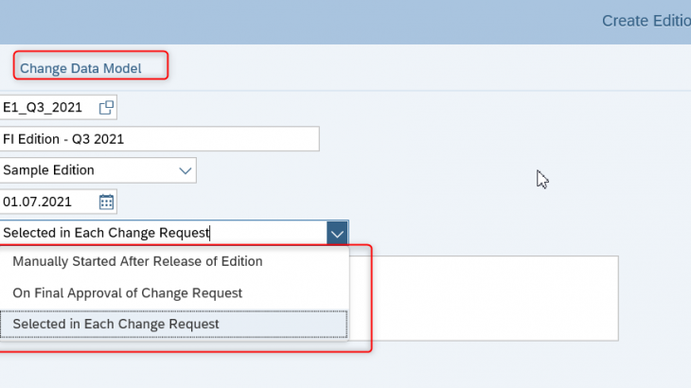The width and height of the screenshot is (691, 388).
Task: Expand the Sample Edition dropdown chevron
Action: point(185,170)
